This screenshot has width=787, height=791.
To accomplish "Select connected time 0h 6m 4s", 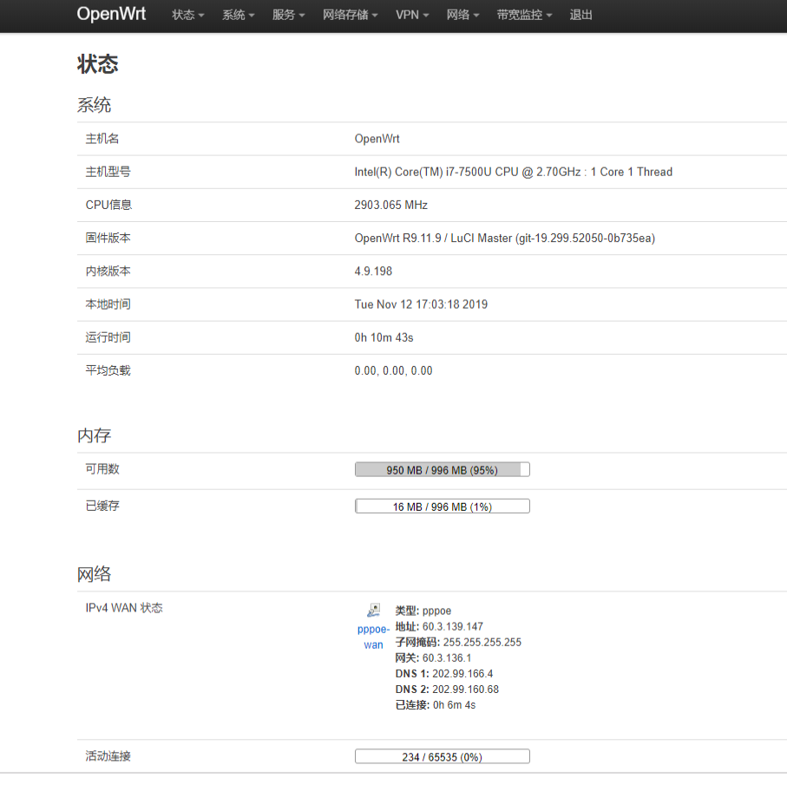I will pos(454,705).
